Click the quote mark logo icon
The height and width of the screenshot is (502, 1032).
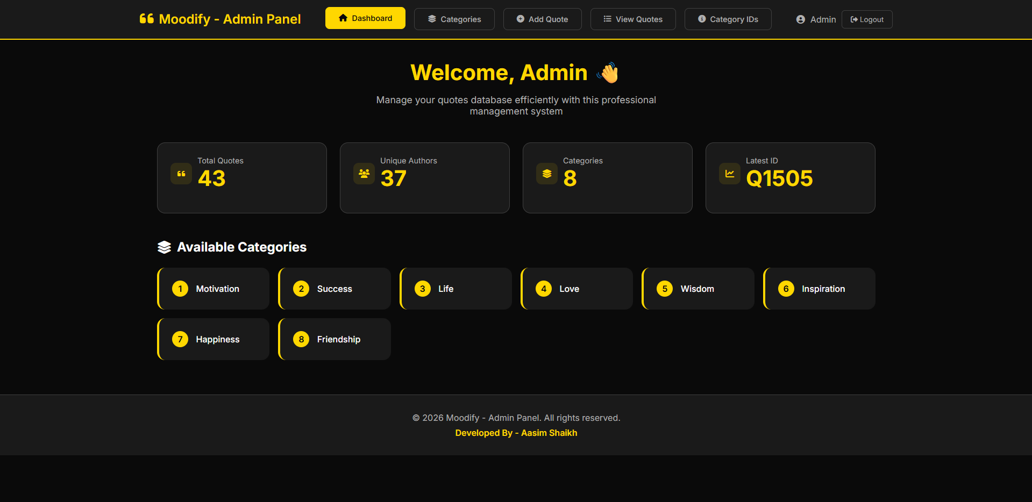[147, 19]
